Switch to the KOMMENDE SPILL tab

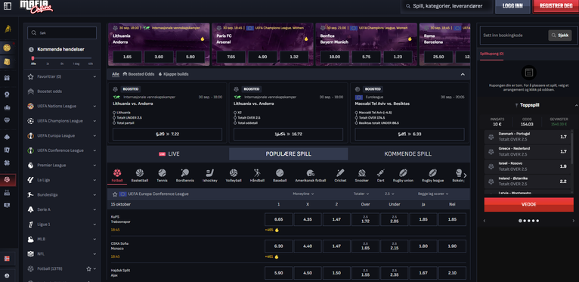[x=407, y=154]
